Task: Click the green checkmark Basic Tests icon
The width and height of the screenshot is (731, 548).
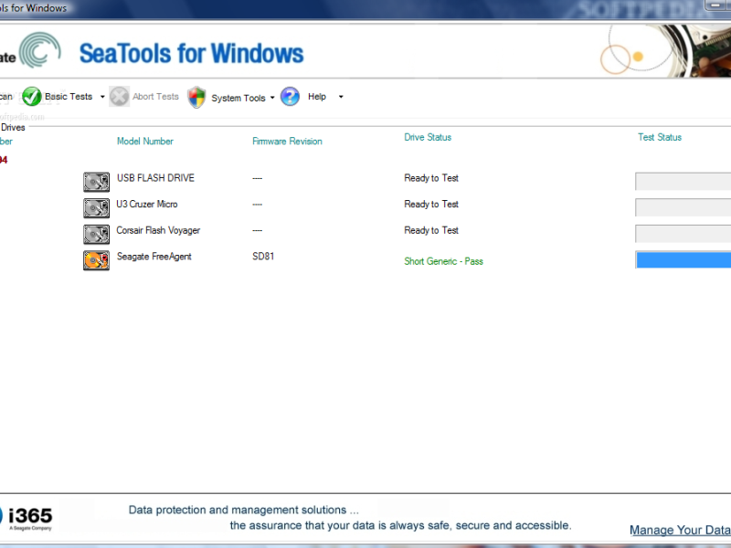Action: point(32,97)
